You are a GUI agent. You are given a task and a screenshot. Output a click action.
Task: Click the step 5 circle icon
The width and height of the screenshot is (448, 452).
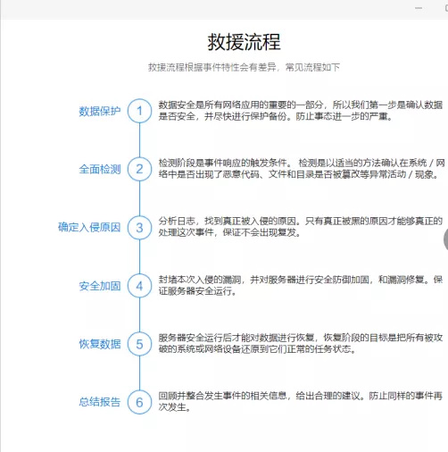[139, 344]
